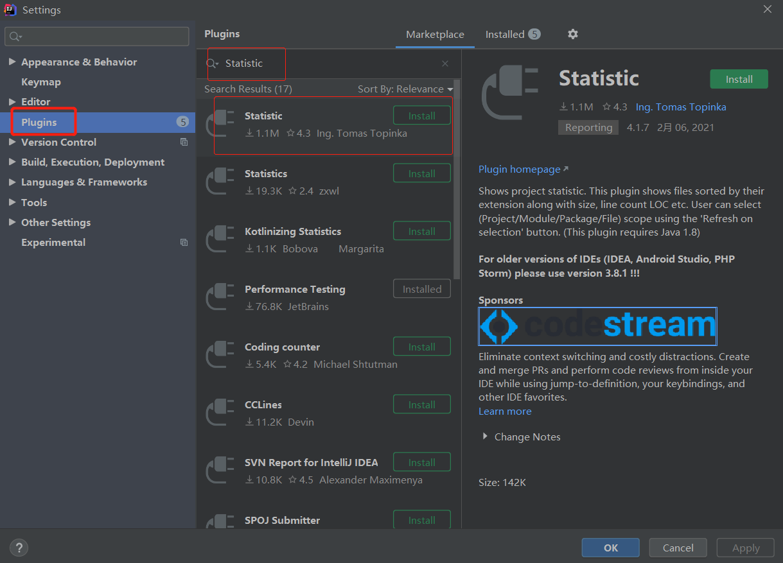Expand the Tools settings node
This screenshot has height=563, width=783.
(x=12, y=202)
